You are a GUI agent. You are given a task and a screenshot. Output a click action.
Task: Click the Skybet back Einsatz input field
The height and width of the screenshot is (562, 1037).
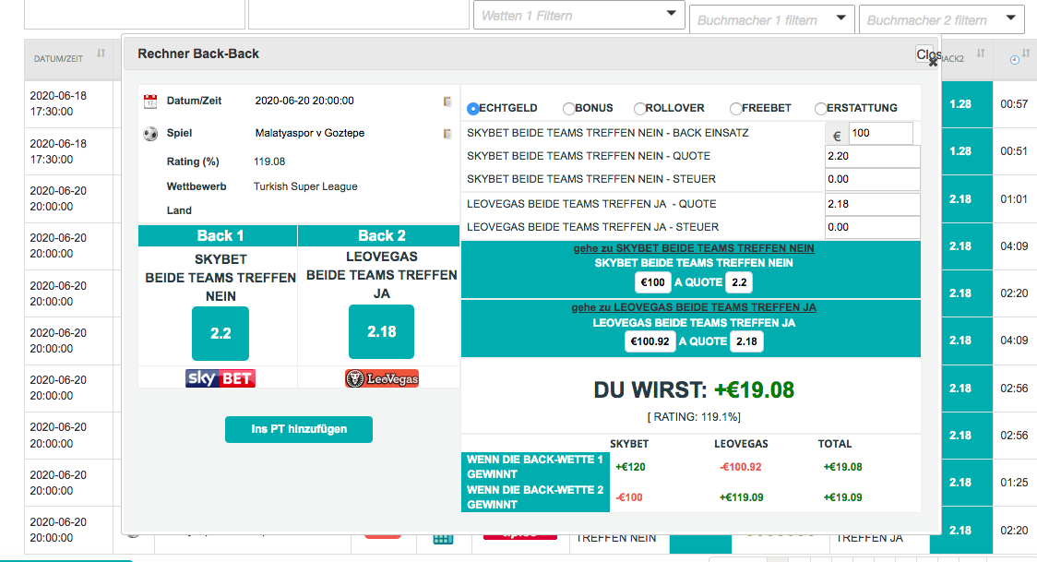coord(880,133)
